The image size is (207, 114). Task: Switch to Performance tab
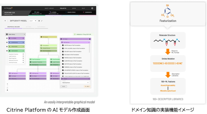click(41, 27)
